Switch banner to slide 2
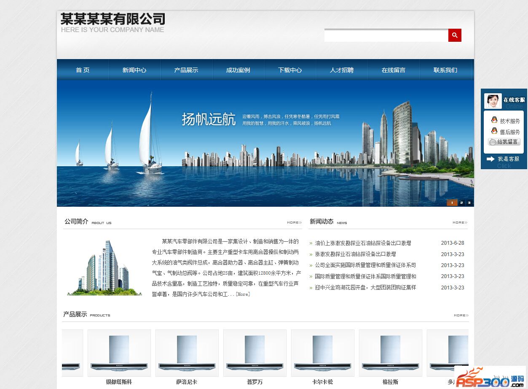This screenshot has height=389, width=528. (461, 203)
